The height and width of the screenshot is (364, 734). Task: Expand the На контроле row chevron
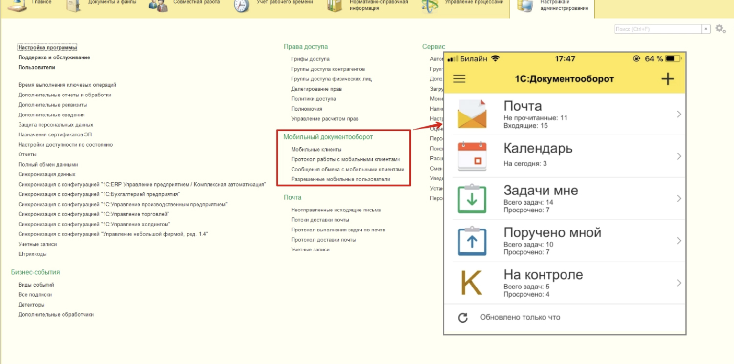tap(679, 283)
